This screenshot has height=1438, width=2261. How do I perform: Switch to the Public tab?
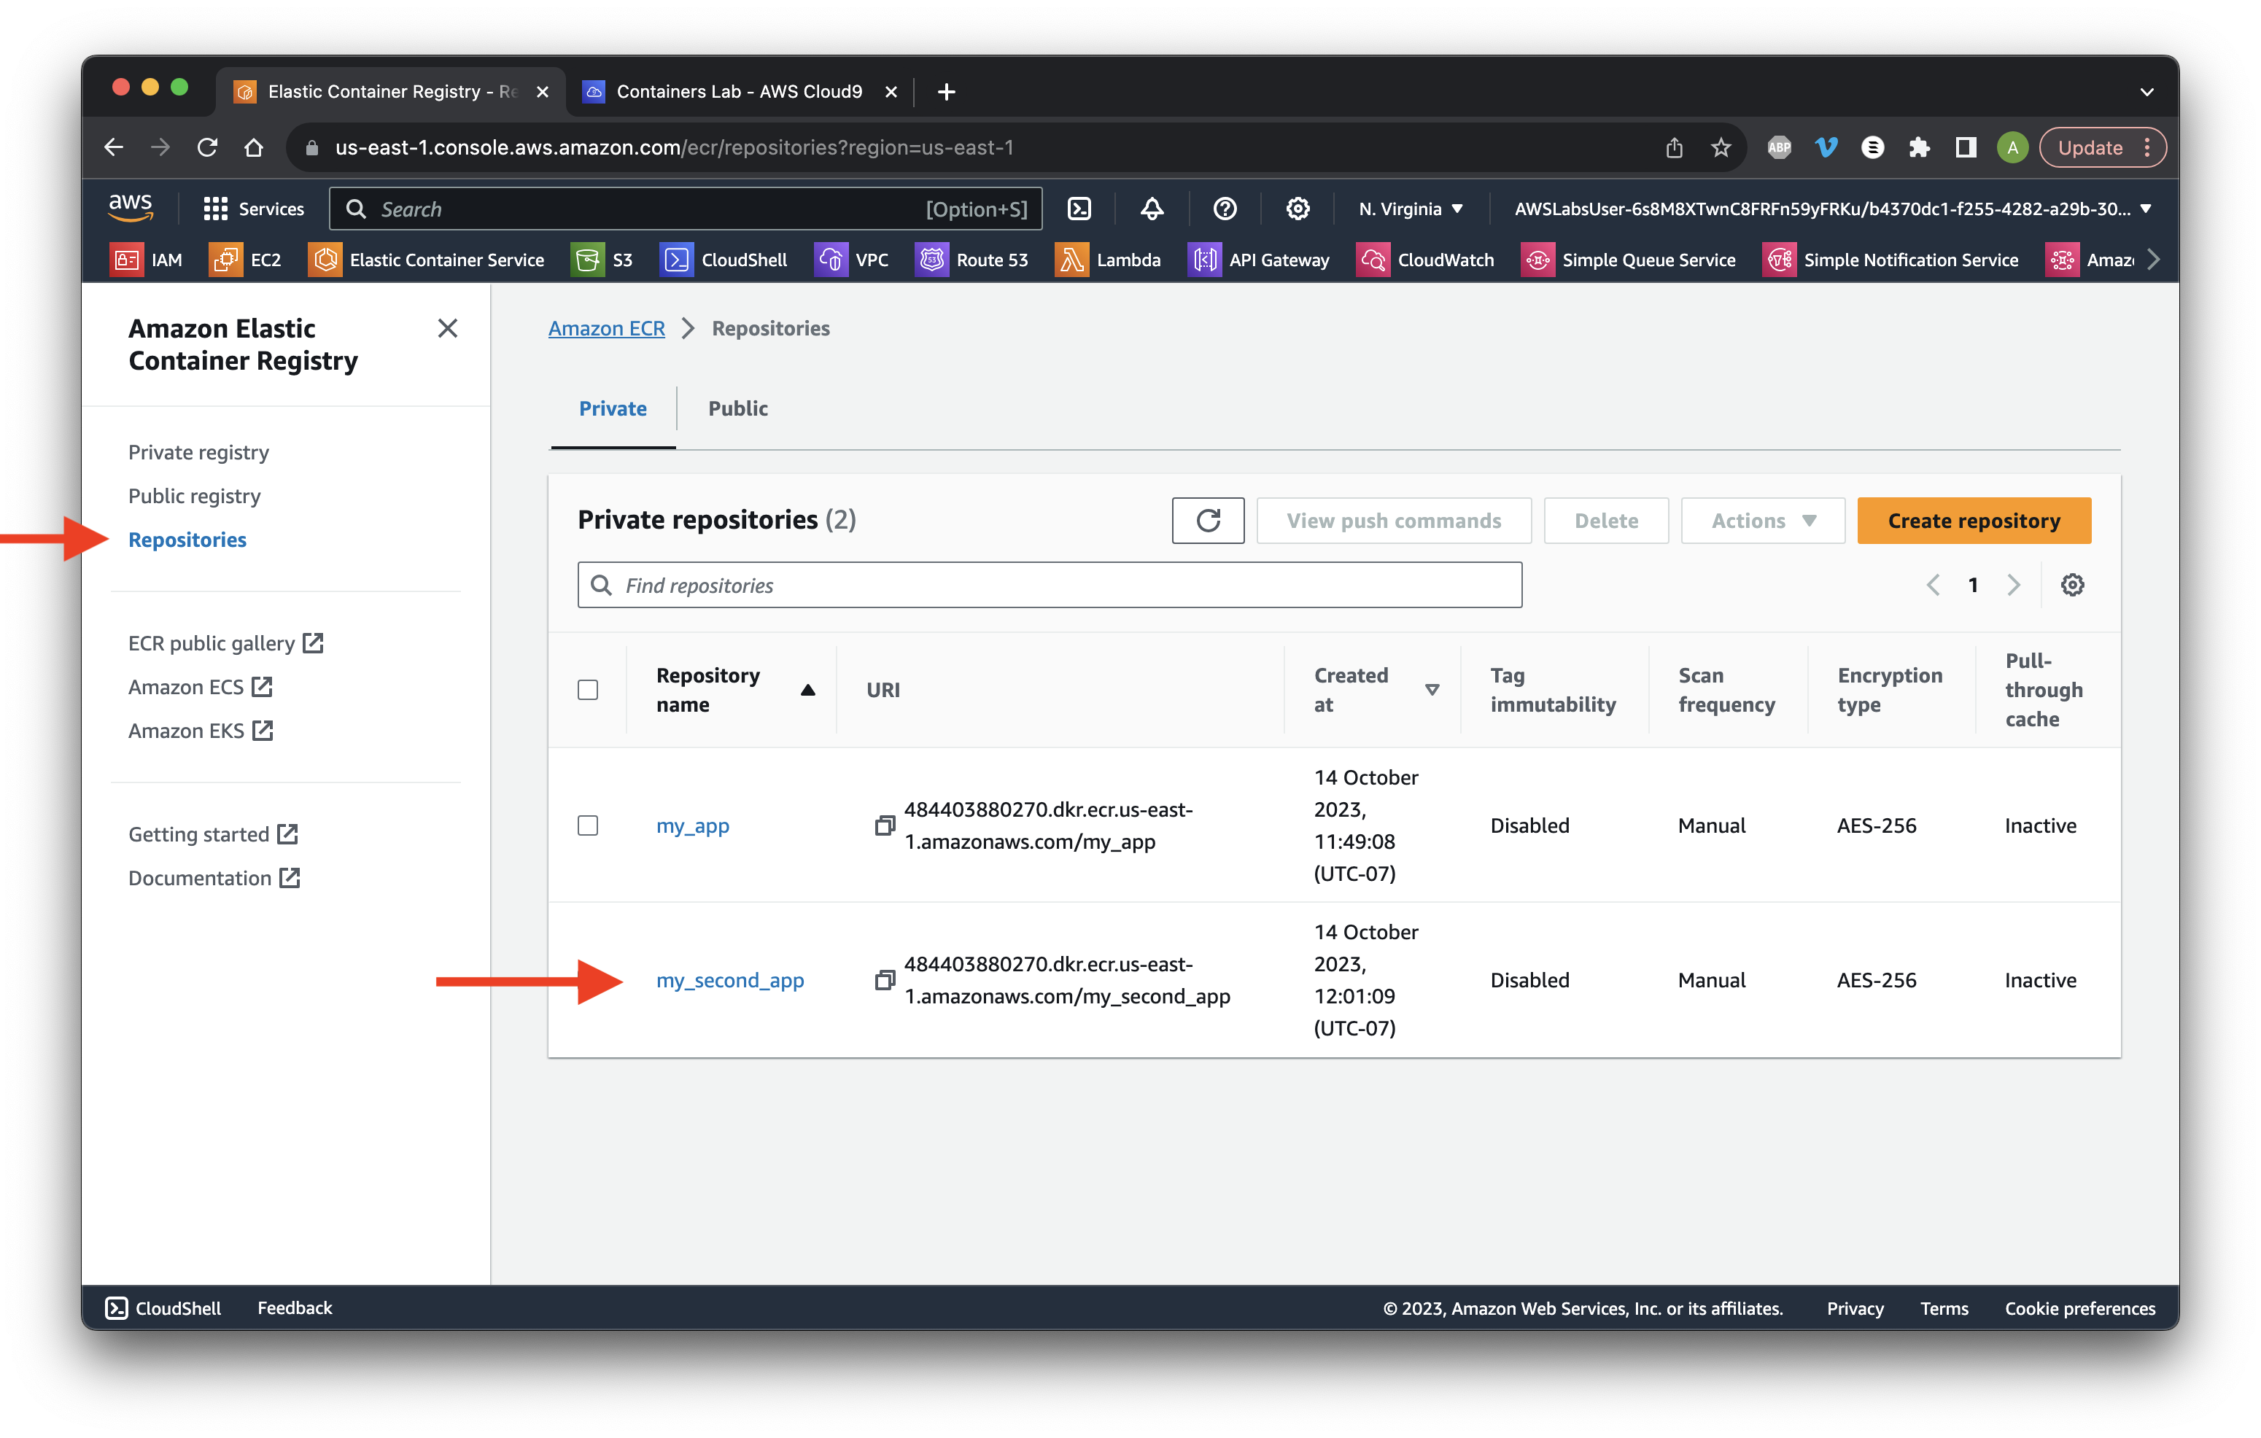(738, 408)
